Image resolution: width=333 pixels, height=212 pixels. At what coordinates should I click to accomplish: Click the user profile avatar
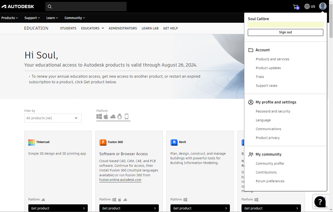pyautogui.click(x=323, y=6)
